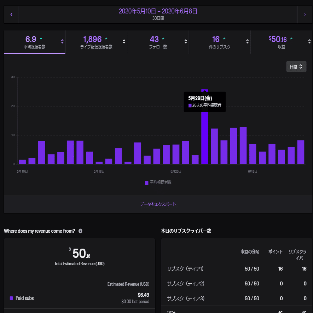Click the 収益の分配 column header

(250, 251)
